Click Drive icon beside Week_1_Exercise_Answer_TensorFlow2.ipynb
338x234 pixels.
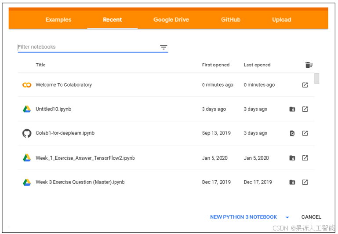(27, 158)
